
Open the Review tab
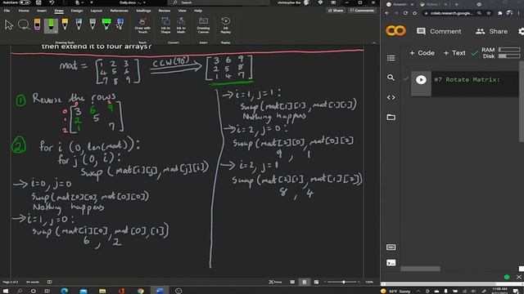click(164, 11)
